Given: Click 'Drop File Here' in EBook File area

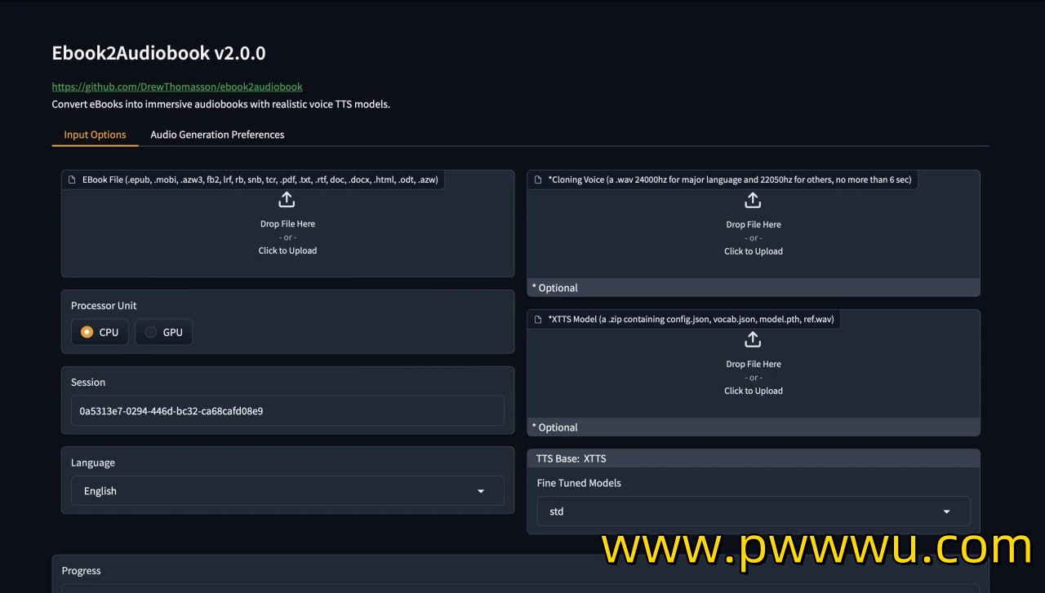Looking at the screenshot, I should (x=287, y=223).
